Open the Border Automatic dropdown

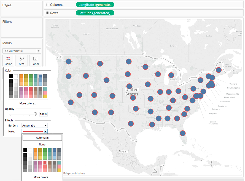[x=34, y=126]
